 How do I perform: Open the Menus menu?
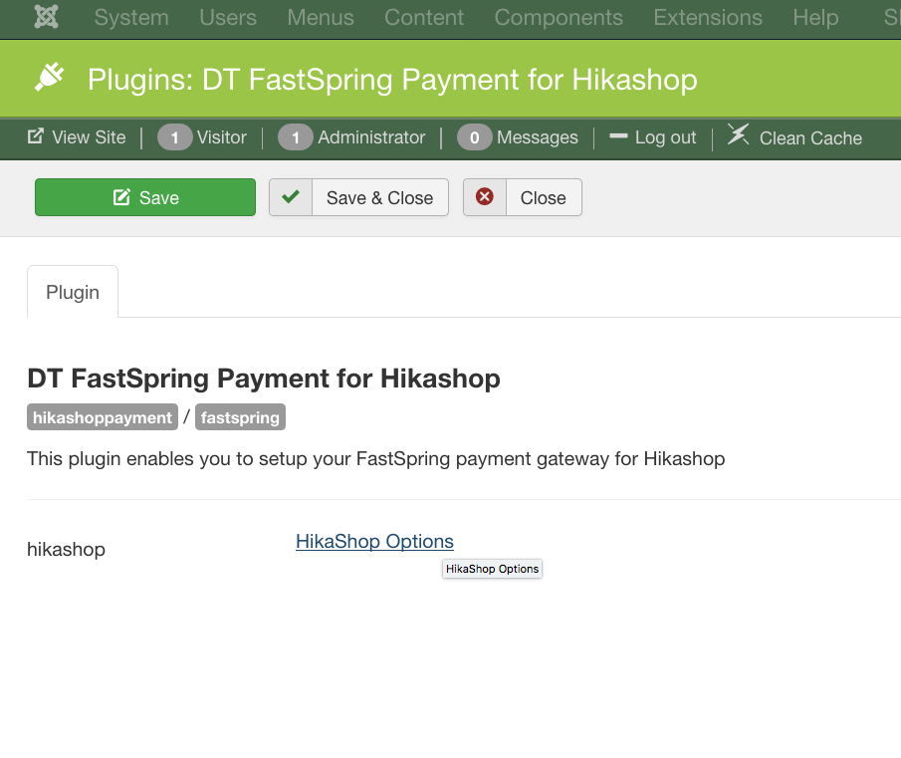[321, 17]
